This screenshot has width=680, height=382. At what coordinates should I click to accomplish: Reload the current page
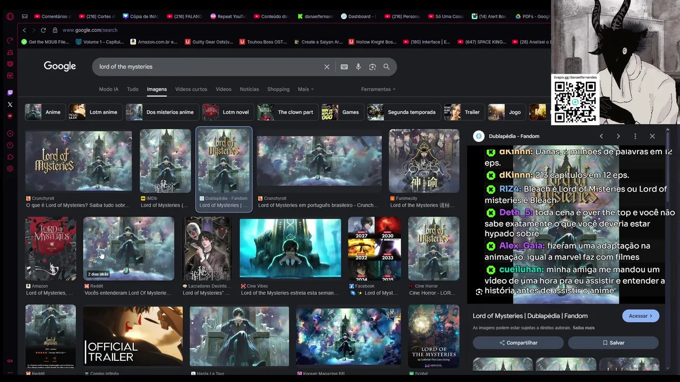(x=43, y=30)
